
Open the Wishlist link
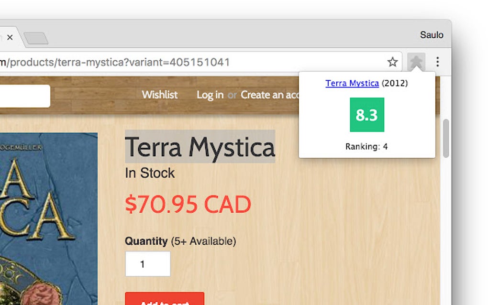point(160,95)
